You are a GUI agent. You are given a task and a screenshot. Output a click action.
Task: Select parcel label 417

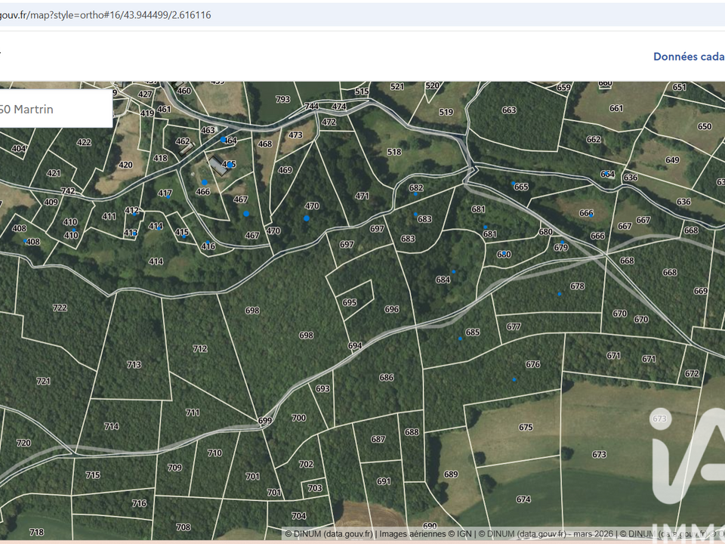[165, 193]
